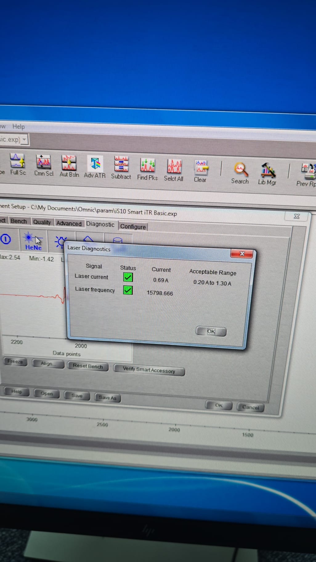Click the 0.20 A to 1.30 A range text

[x=212, y=283]
